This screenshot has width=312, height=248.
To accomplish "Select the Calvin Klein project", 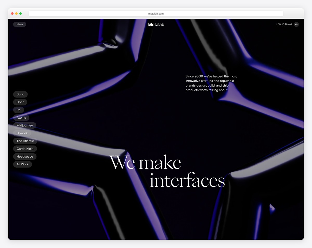I will pos(25,148).
